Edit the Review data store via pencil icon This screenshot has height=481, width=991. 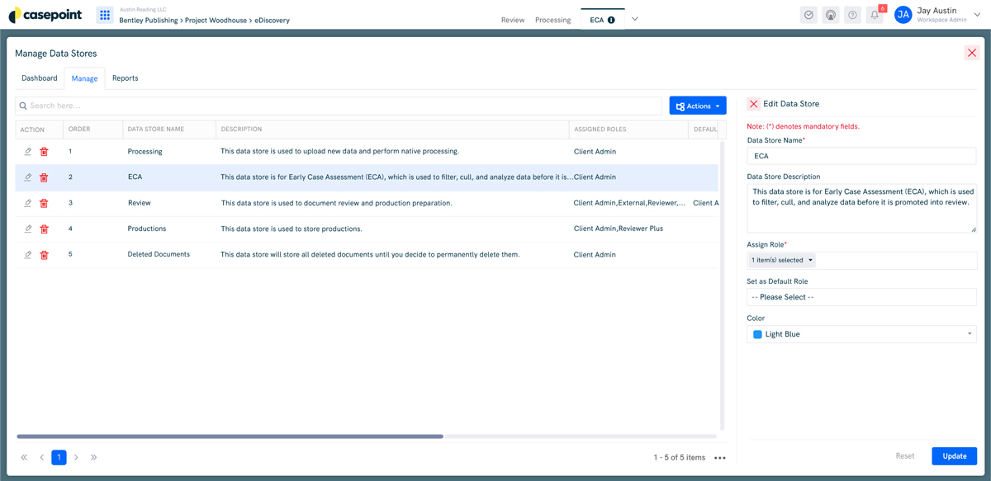point(26,202)
